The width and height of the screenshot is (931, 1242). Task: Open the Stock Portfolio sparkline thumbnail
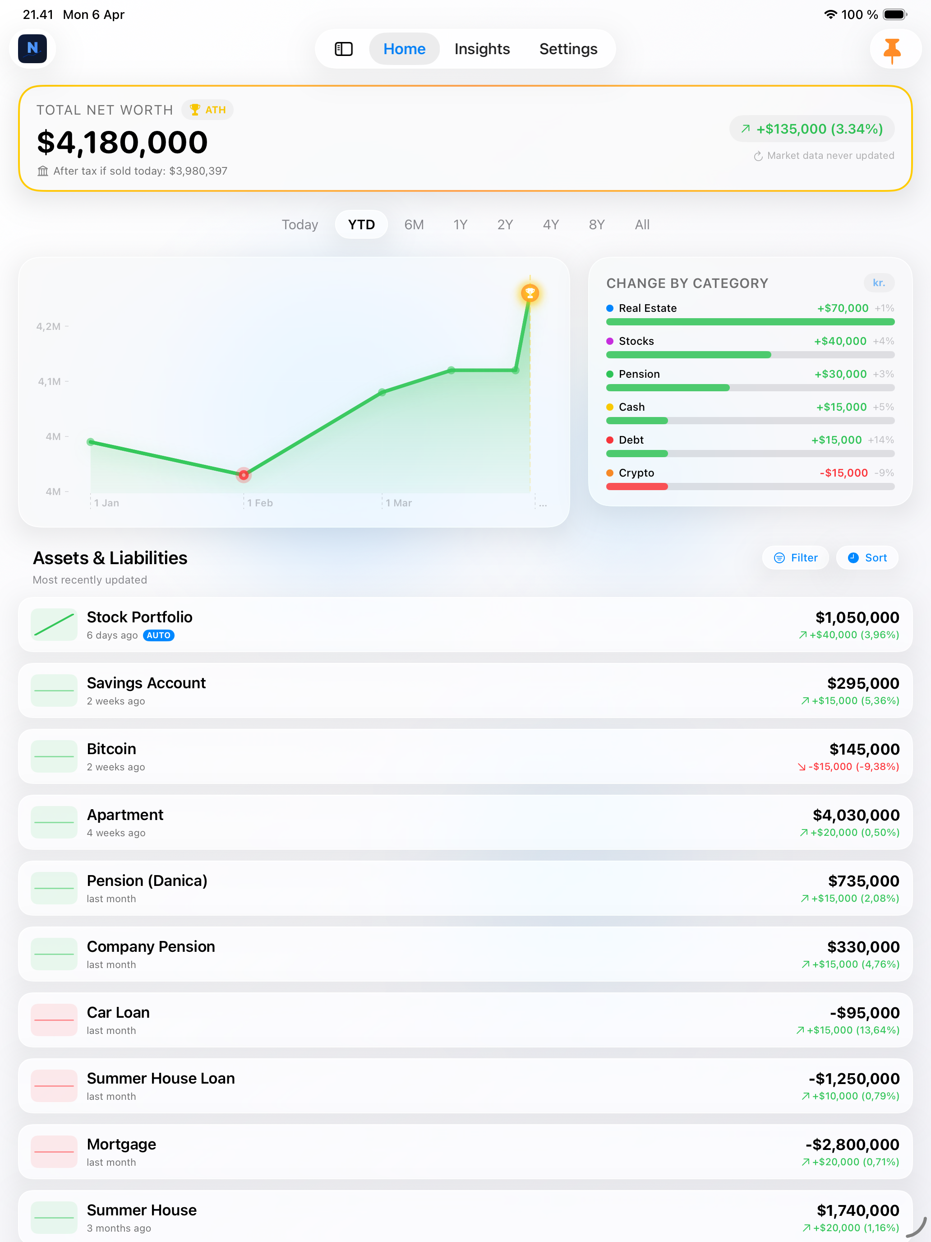pos(54,624)
